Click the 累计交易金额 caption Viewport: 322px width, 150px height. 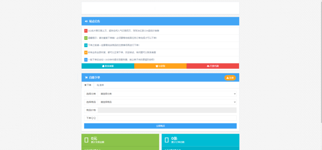point(97,142)
